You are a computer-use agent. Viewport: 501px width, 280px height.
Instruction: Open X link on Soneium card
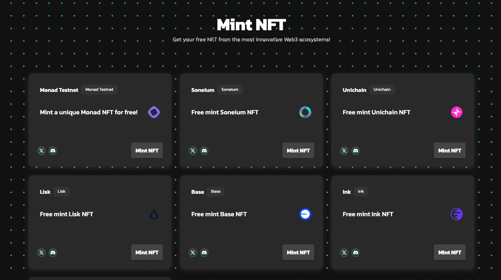click(193, 151)
